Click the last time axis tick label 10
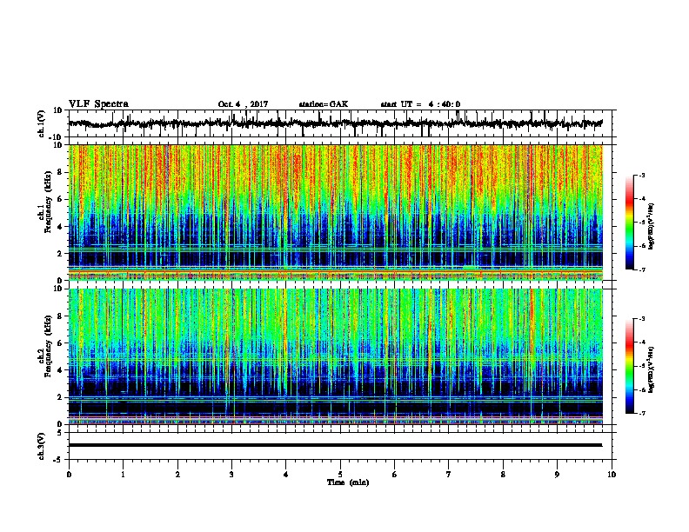 (x=612, y=475)
